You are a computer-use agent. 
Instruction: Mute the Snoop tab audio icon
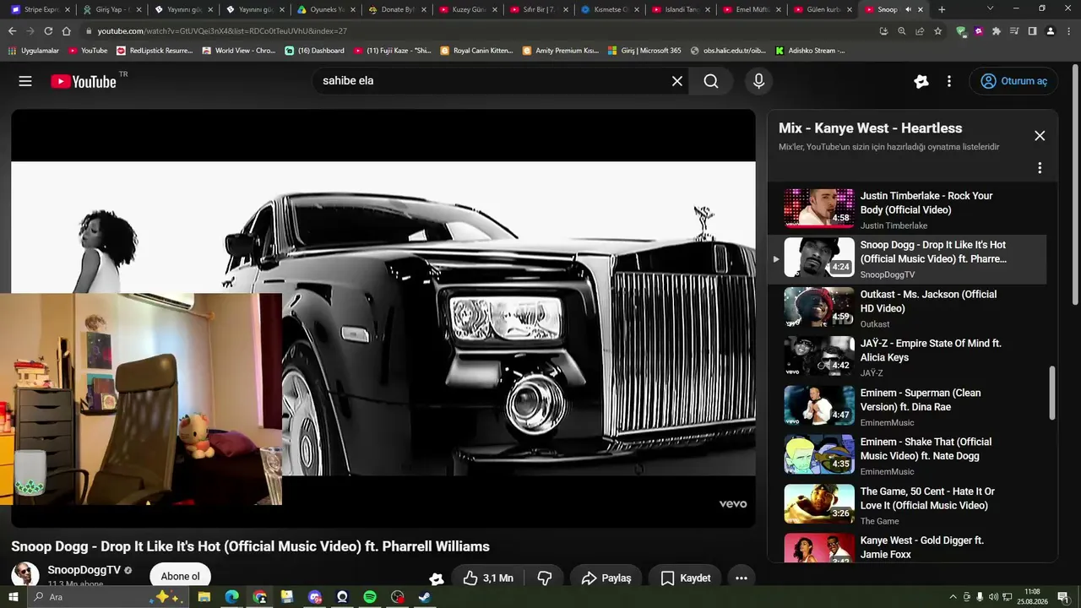(908, 9)
